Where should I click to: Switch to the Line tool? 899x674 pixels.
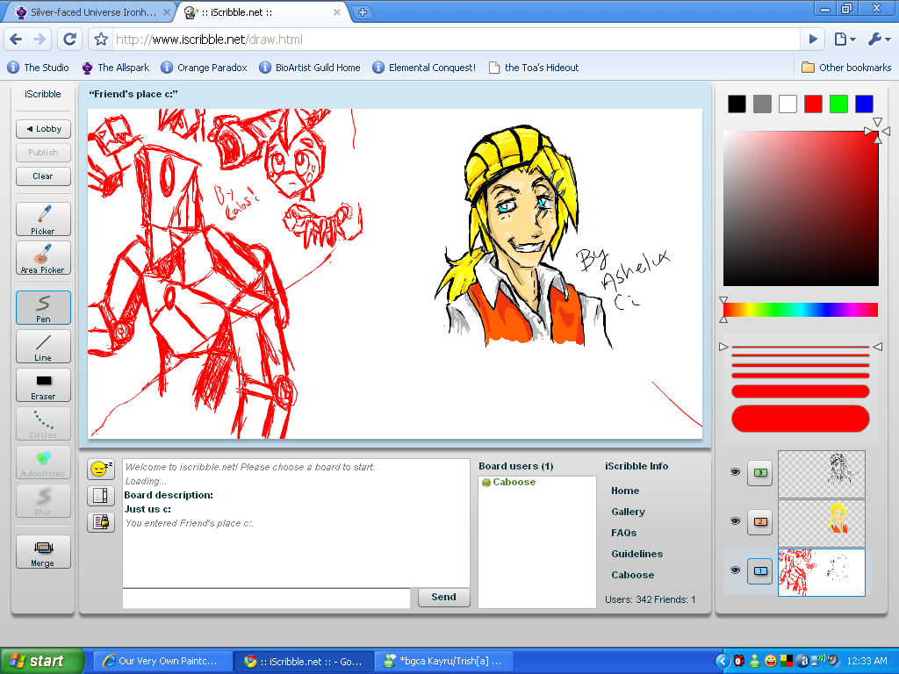(43, 346)
